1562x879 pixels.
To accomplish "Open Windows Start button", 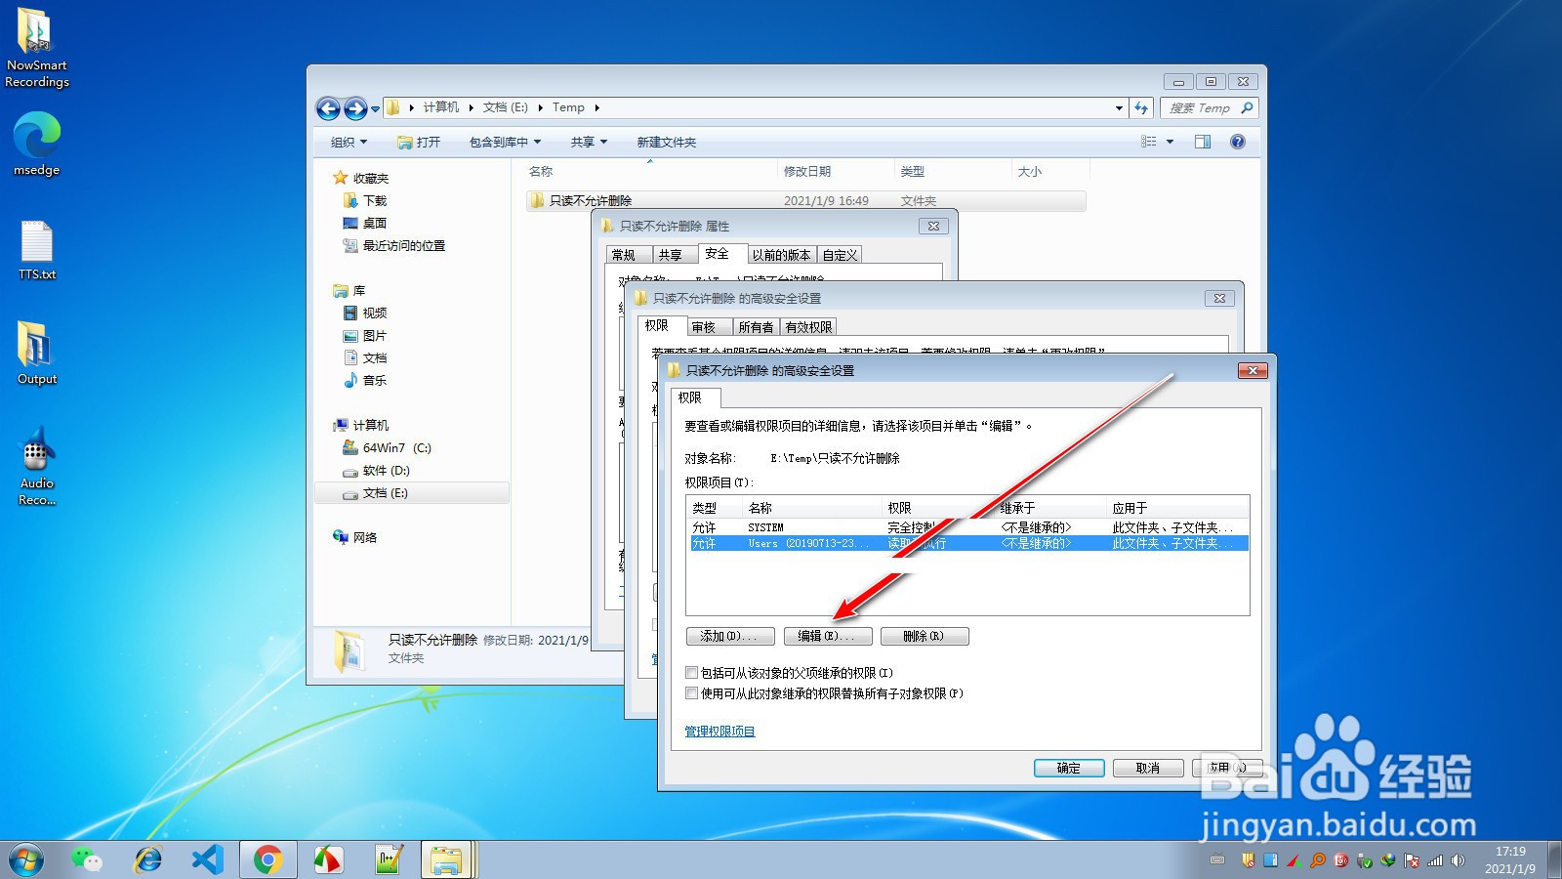I will coord(26,860).
